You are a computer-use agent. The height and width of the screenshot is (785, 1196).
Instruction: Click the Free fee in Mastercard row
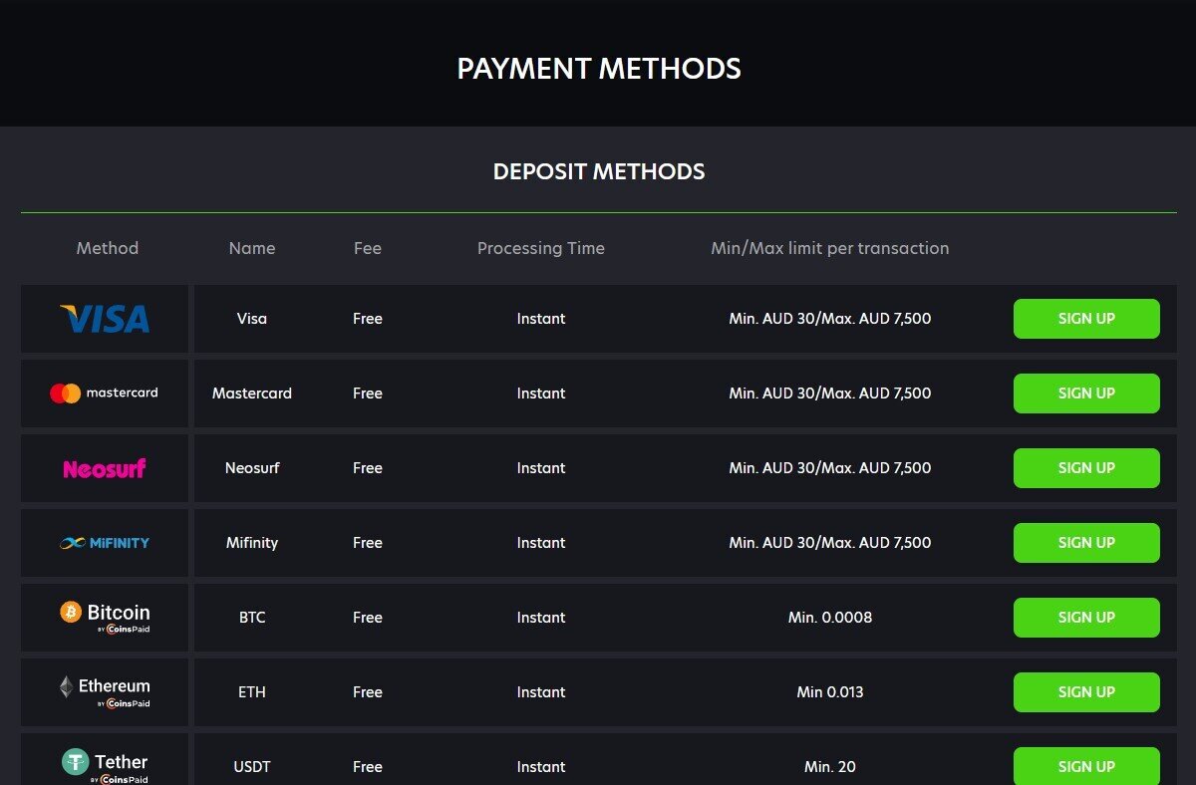tap(368, 393)
